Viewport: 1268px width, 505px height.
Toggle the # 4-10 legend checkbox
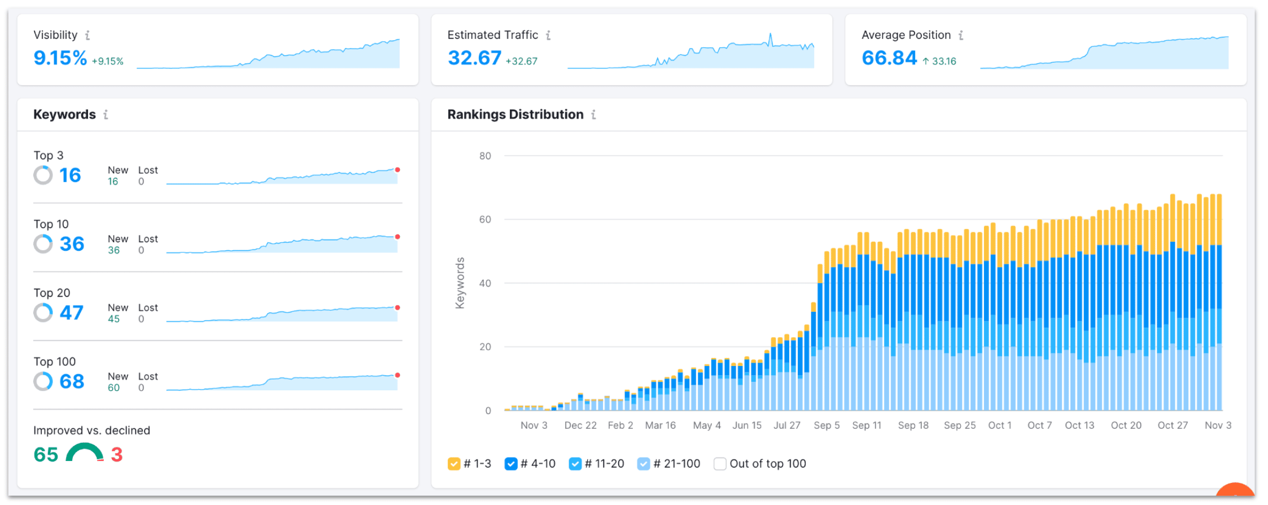(511, 464)
